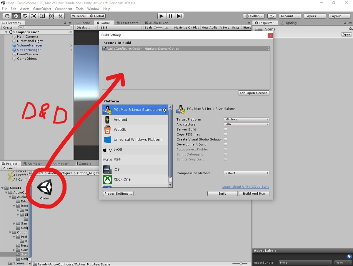
Task: Open the cloud services icon
Action: (x=272, y=16)
